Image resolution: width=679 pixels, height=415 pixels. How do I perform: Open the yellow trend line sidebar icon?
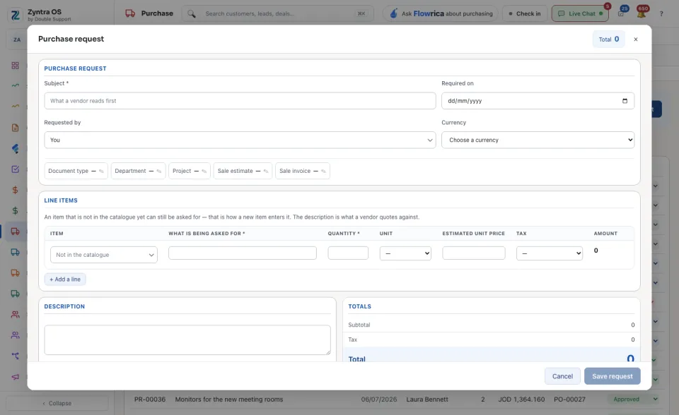point(15,107)
